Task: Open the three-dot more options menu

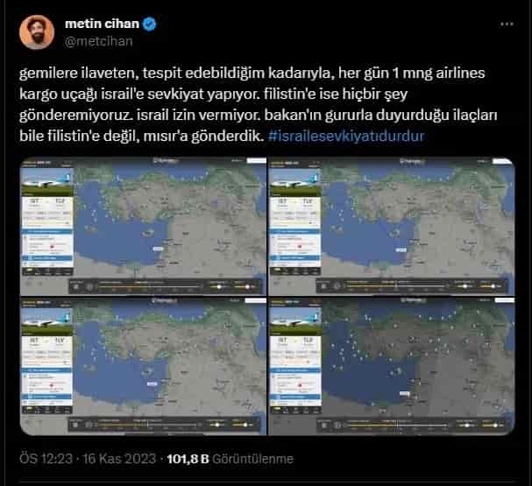Action: 507,24
